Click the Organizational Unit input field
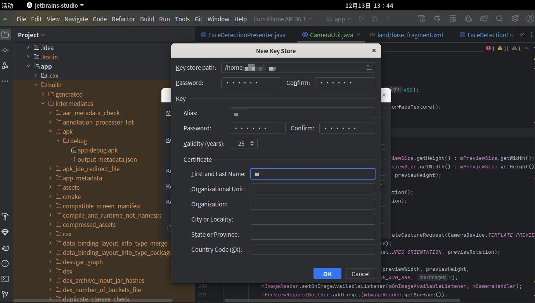This screenshot has height=303, width=535. (313, 189)
